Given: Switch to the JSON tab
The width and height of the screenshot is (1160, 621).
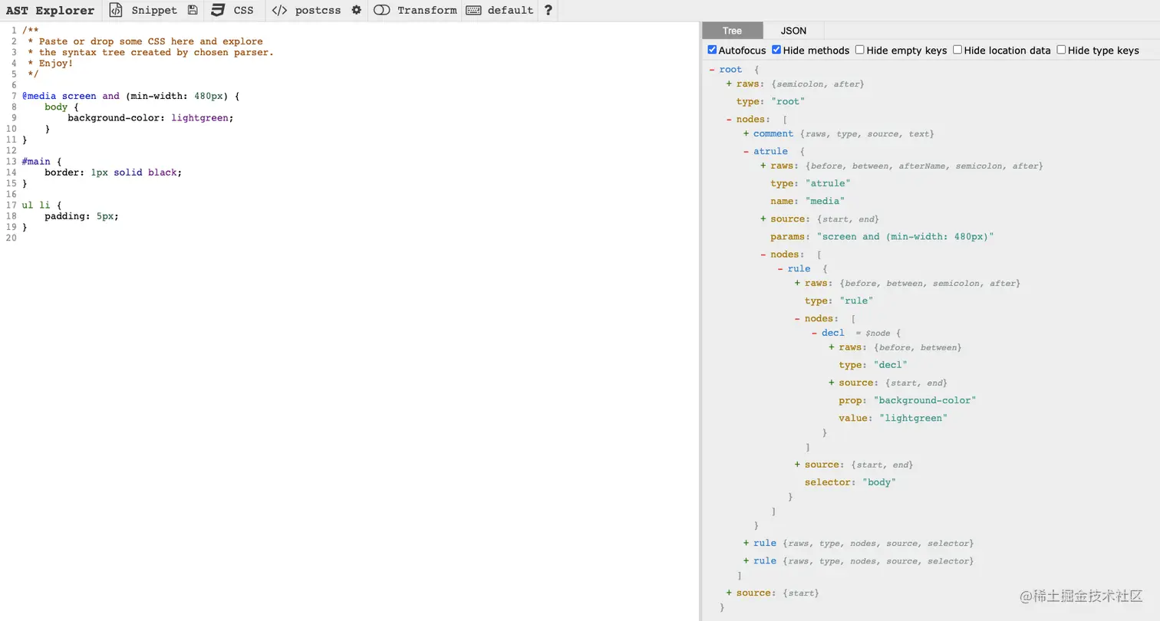Looking at the screenshot, I should coord(793,31).
